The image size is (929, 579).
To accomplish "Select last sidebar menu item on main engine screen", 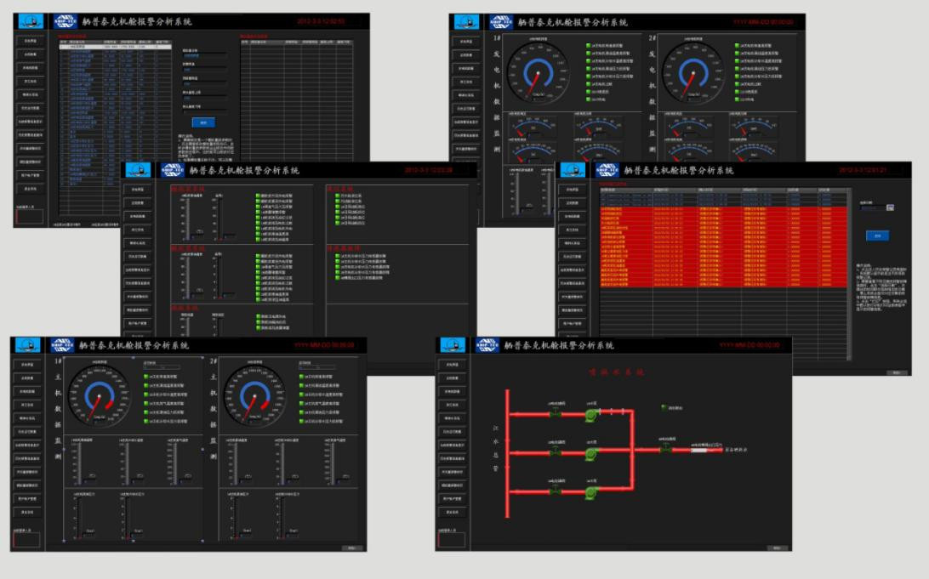I will click(28, 513).
